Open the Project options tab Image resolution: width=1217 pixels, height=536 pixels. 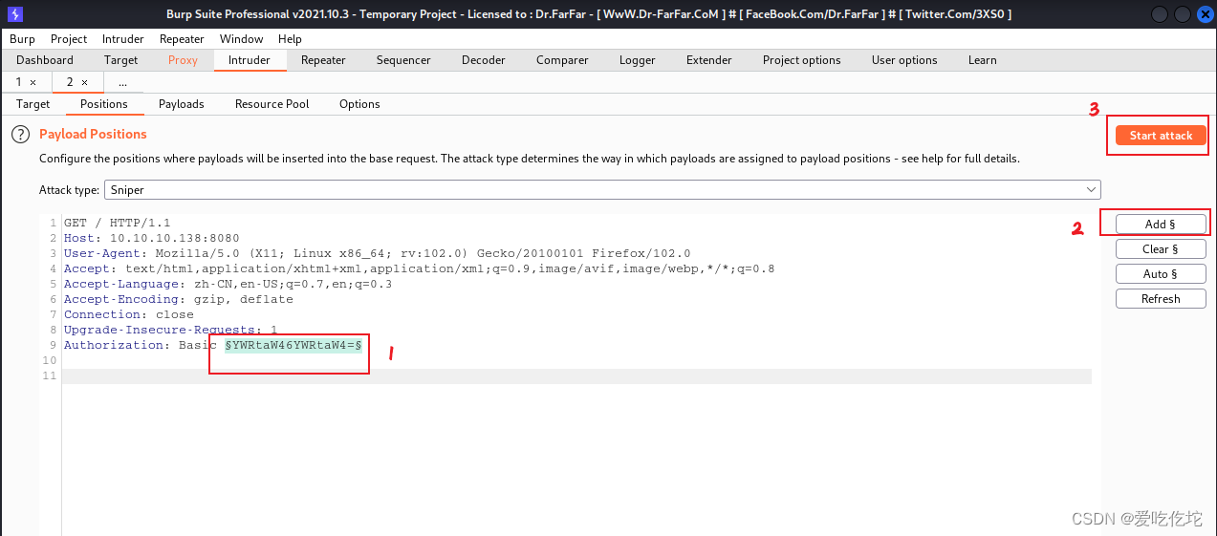pos(802,60)
